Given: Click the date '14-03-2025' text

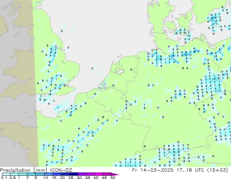Looking at the screenshot, I should click(x=157, y=170).
